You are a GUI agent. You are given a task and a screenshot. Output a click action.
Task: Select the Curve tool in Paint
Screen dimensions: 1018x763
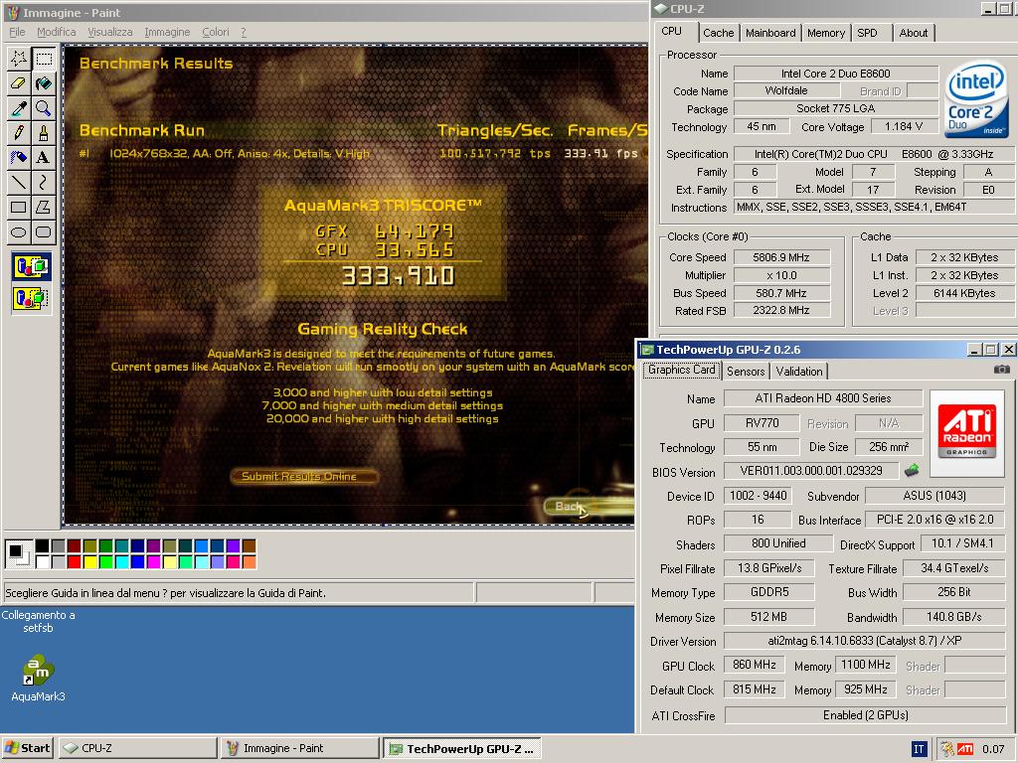(44, 183)
